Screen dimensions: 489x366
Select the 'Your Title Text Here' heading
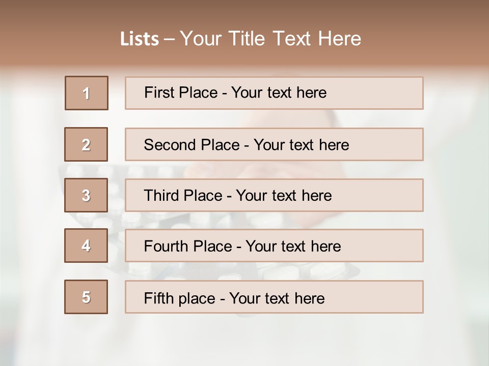(270, 39)
